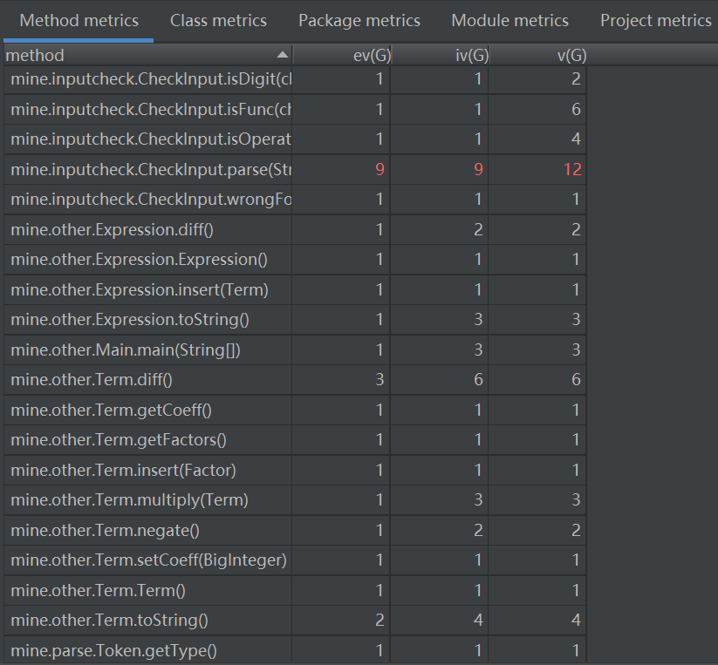Select the Term.insert(Factor) row
718x665 pixels.
(295, 470)
